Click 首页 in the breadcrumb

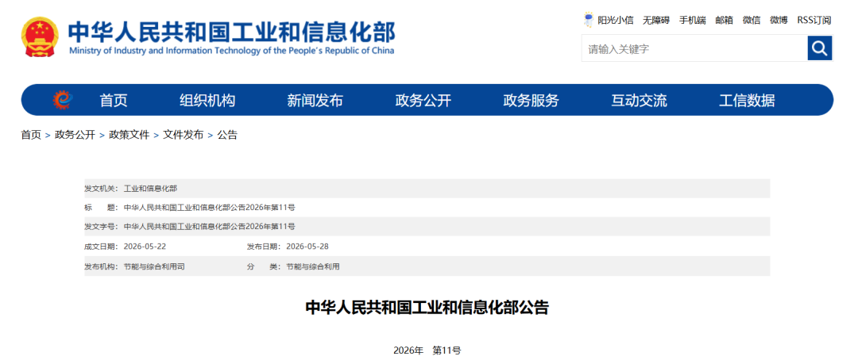pyautogui.click(x=31, y=135)
